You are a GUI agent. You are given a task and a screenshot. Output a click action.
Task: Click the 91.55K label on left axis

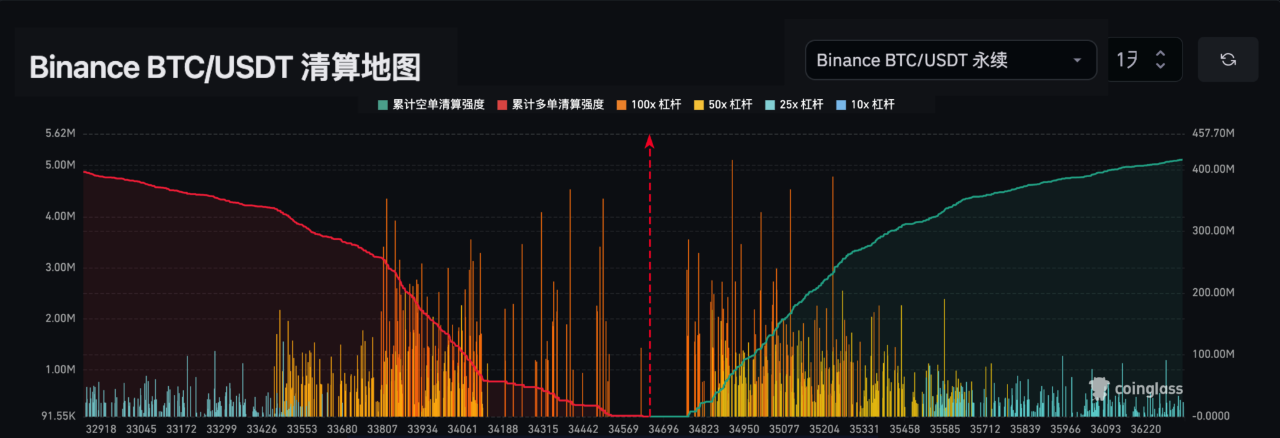click(58, 416)
